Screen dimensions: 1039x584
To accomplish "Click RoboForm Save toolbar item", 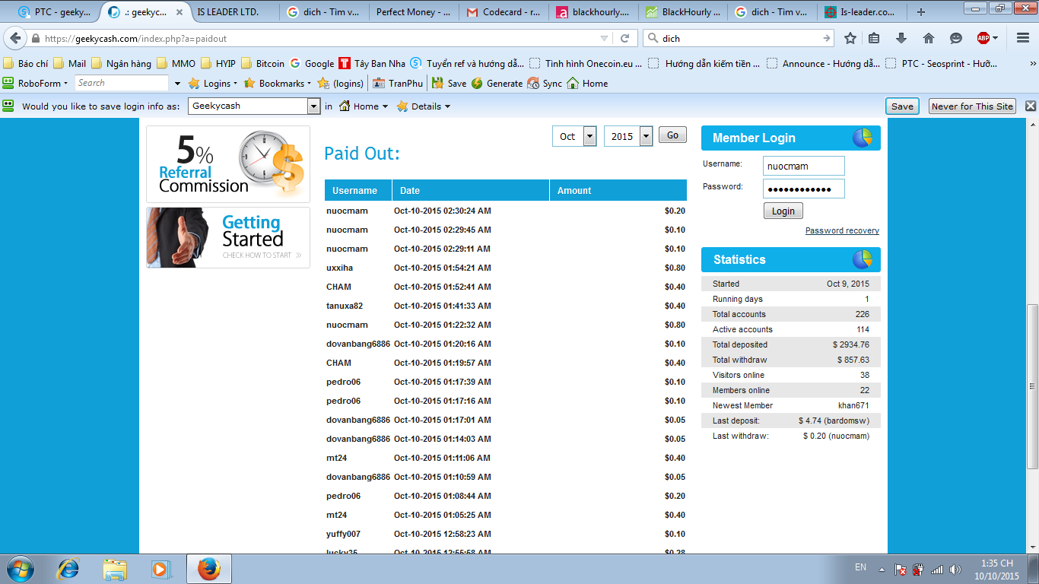I will point(449,84).
